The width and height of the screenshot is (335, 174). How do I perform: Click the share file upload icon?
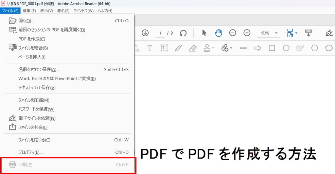pyautogui.click(x=13, y=127)
